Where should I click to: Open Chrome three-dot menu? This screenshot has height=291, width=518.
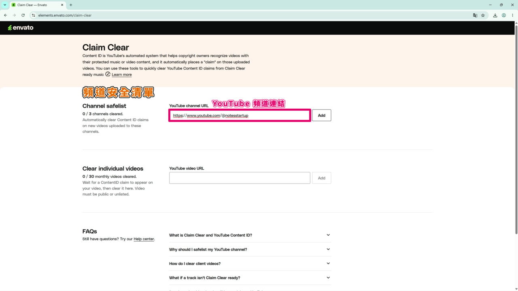point(512,15)
